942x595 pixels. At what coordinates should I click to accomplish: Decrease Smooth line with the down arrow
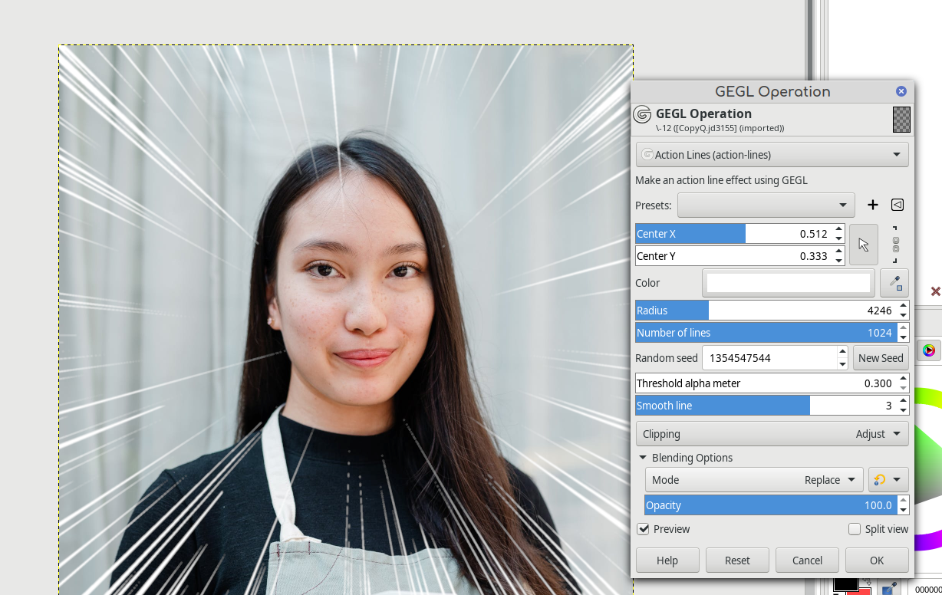(904, 411)
